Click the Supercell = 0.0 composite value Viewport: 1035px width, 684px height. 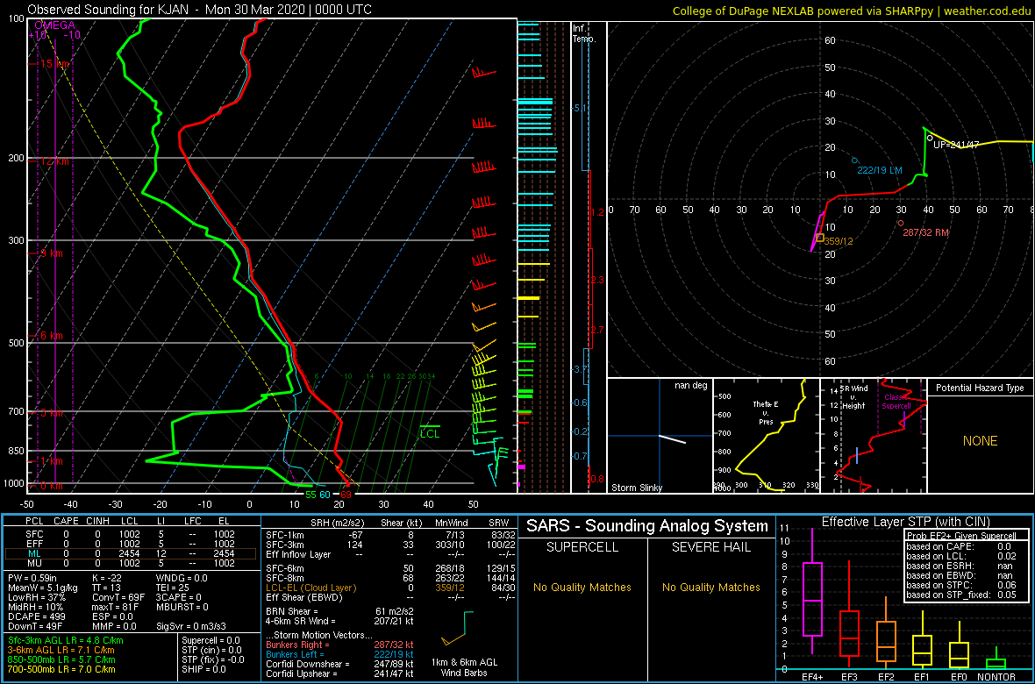[211, 640]
